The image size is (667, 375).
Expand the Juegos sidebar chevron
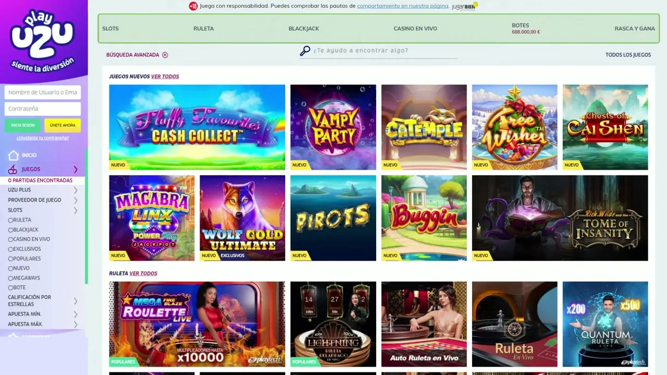pos(76,169)
